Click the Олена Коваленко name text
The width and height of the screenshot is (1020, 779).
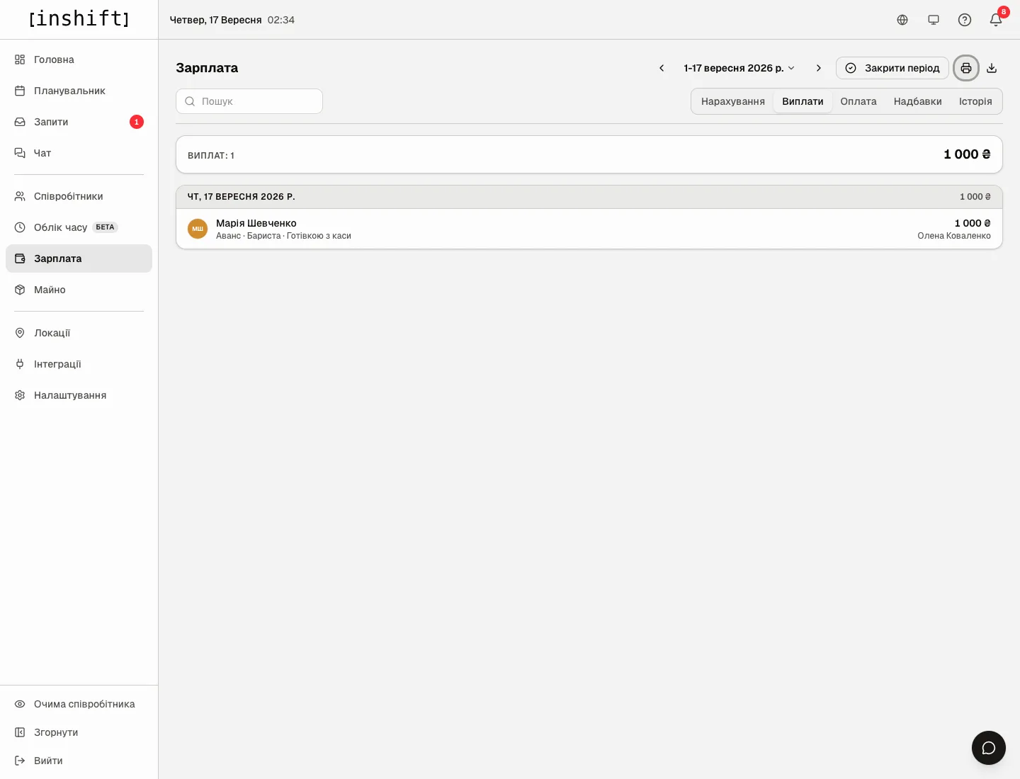click(954, 236)
